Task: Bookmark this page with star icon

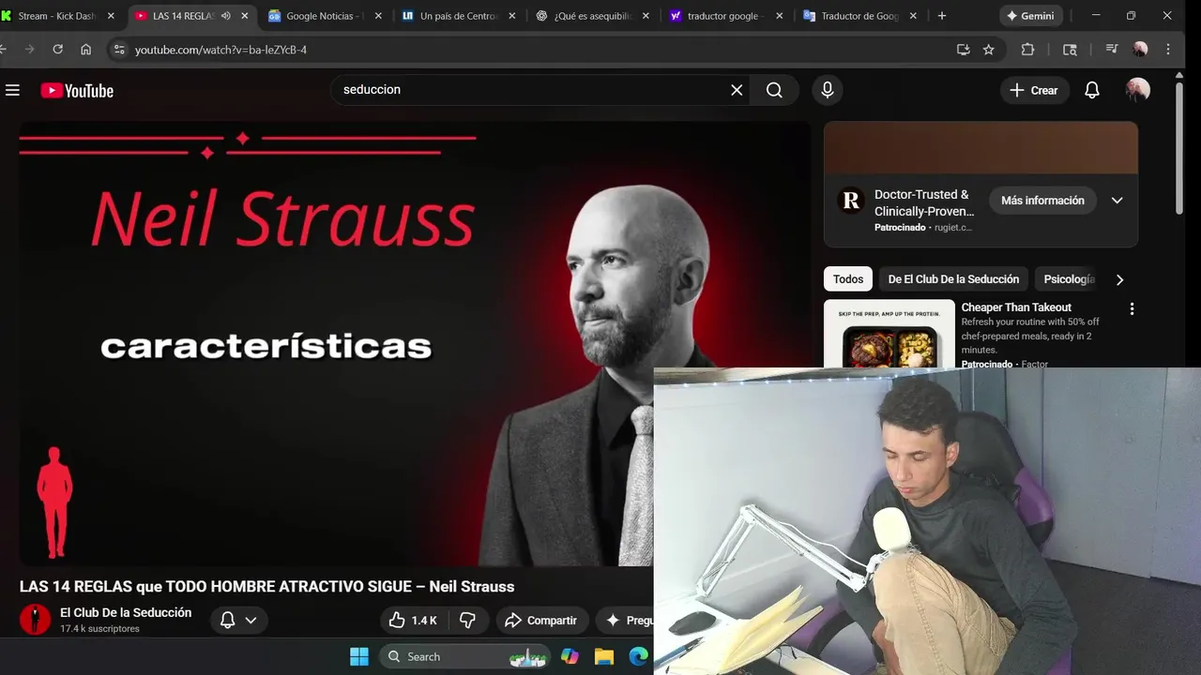Action: (x=988, y=50)
